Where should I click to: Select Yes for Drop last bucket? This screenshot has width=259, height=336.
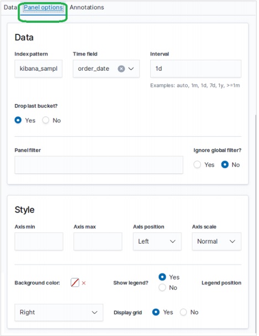[x=18, y=120]
